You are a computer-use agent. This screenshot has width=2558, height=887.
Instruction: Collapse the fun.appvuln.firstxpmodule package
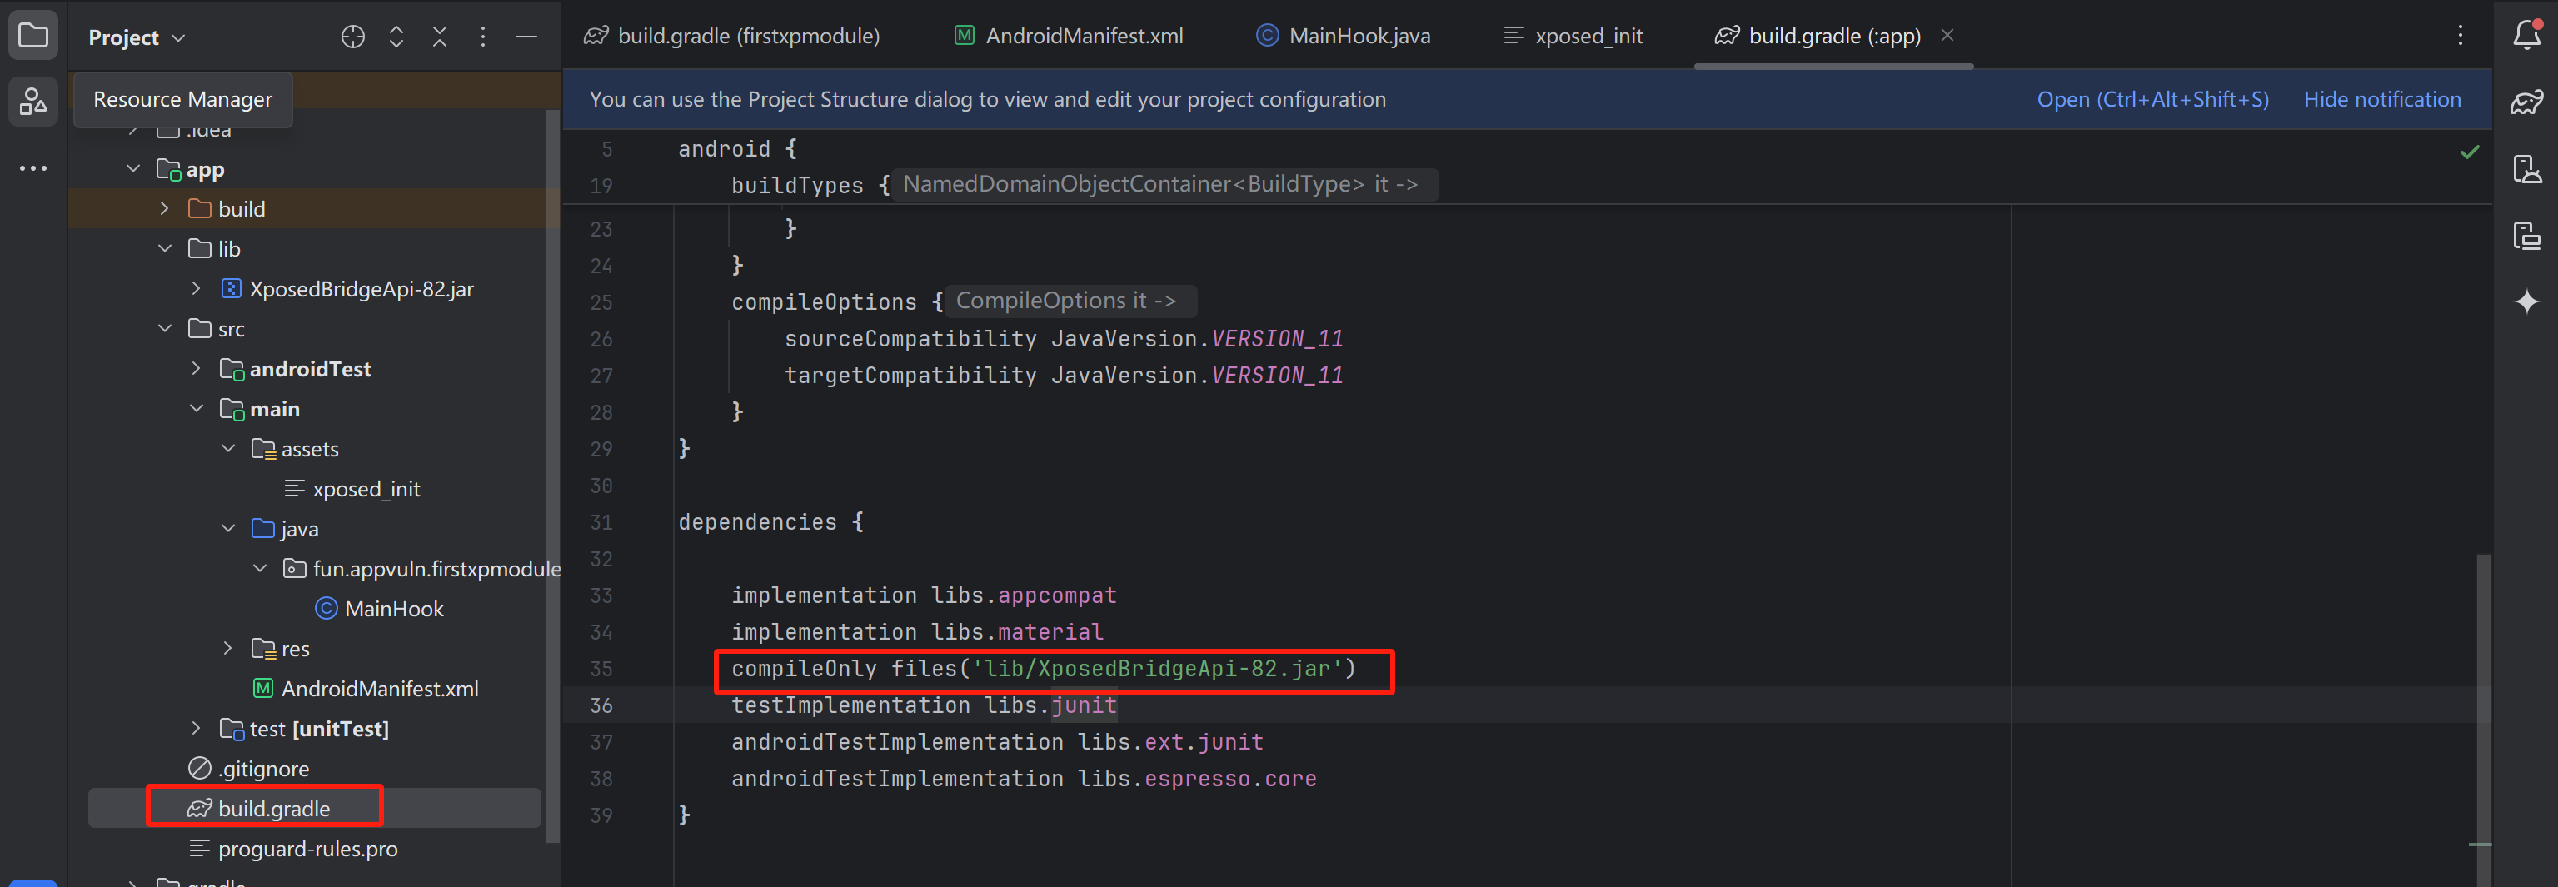[260, 568]
